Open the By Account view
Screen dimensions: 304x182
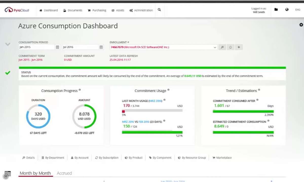(80, 158)
